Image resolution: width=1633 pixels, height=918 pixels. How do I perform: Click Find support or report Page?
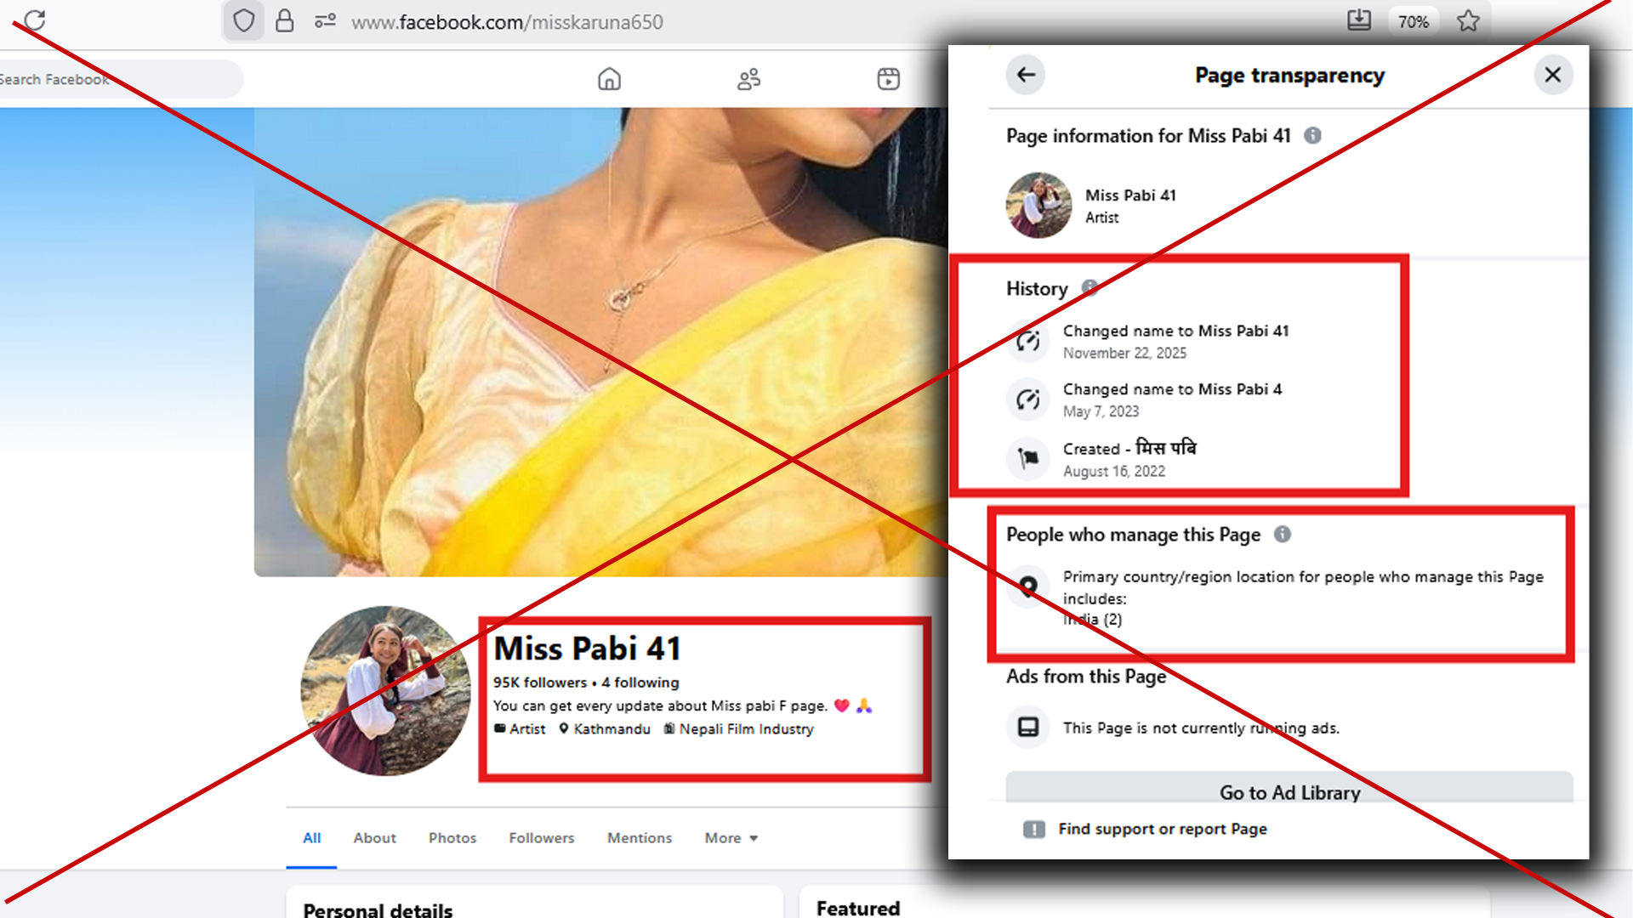[1162, 829]
